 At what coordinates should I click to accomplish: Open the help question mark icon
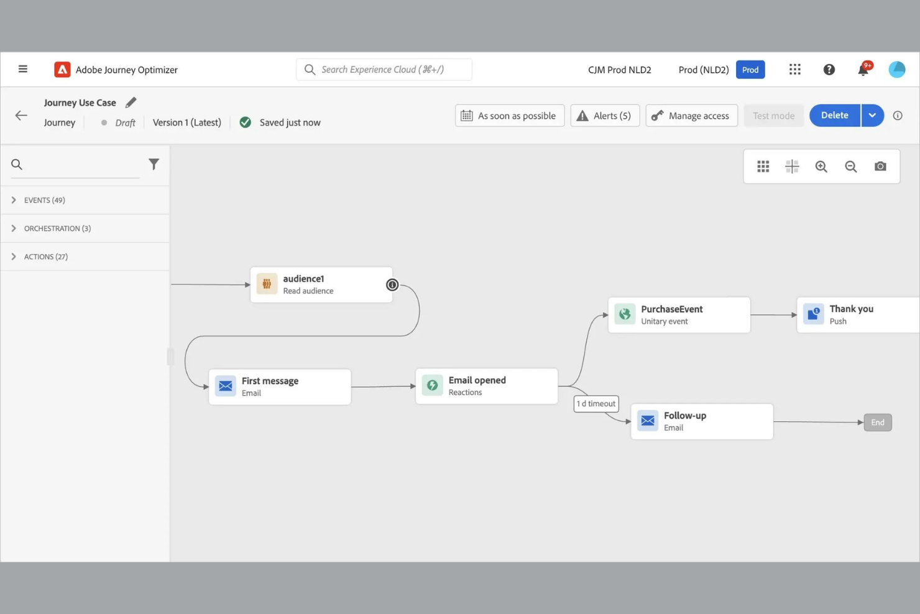(829, 70)
